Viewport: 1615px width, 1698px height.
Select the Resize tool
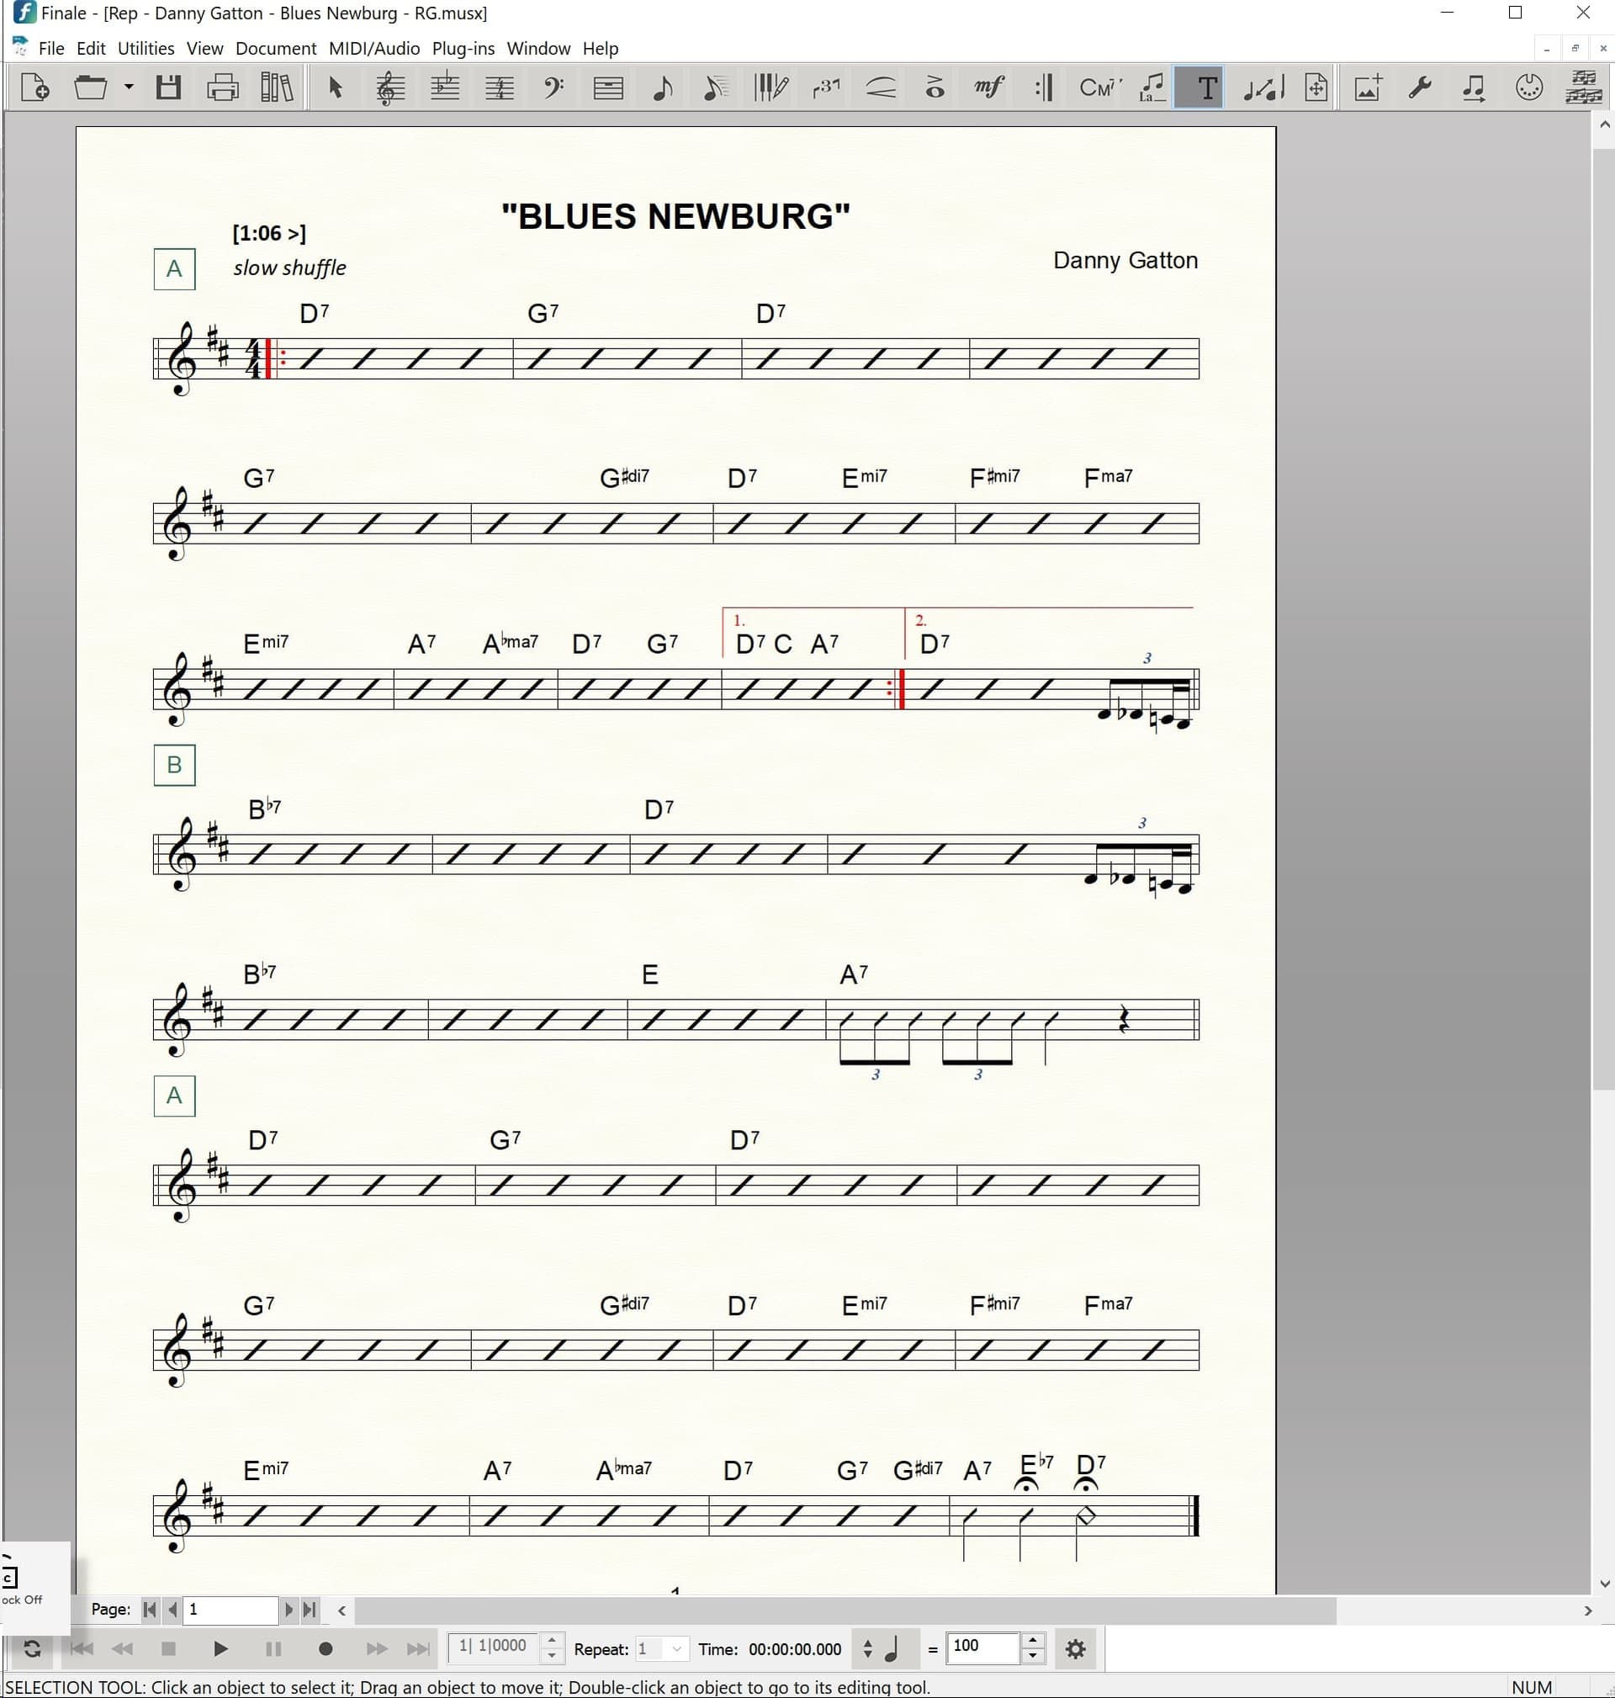(1262, 88)
